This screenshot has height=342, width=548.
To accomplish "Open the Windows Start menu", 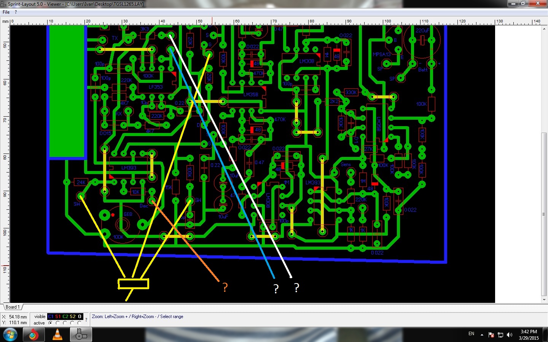I will 10,335.
